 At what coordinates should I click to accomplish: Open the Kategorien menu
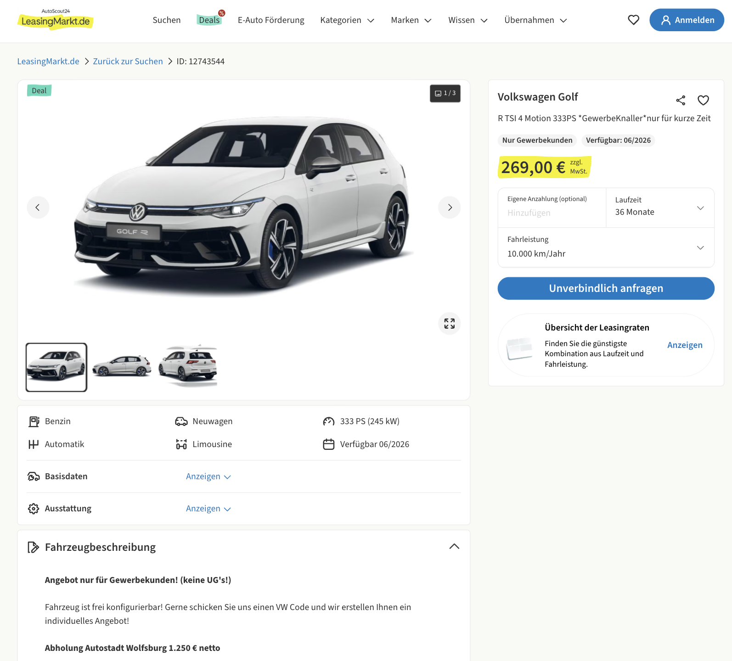coord(347,20)
